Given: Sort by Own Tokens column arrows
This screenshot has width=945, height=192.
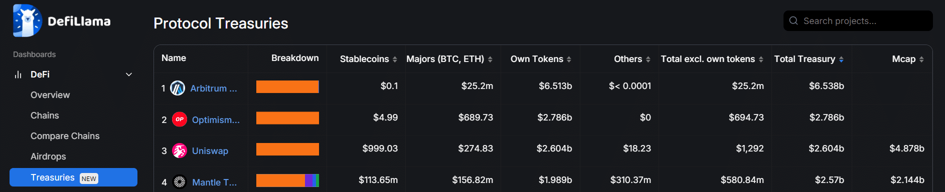Looking at the screenshot, I should tap(569, 59).
